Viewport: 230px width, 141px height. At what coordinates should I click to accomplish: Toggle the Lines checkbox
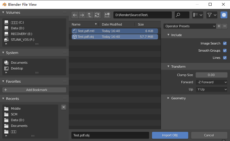click(225, 58)
